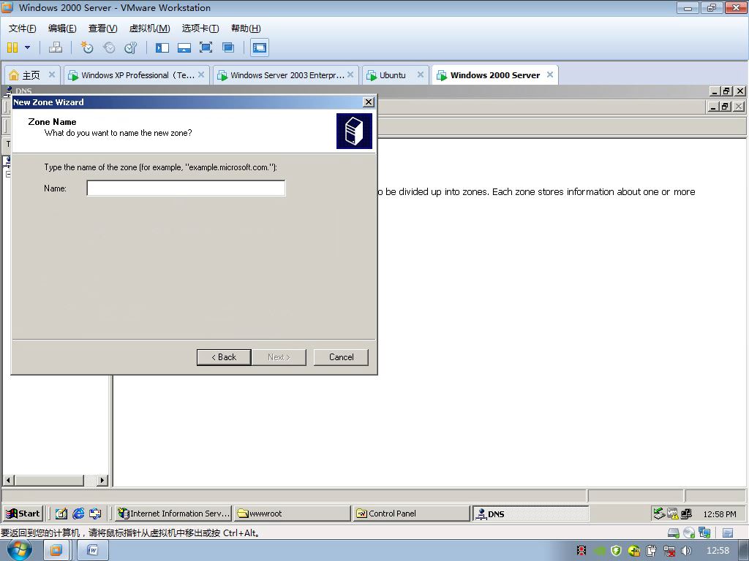Click the Back button in the wizard
749x561 pixels.
[224, 357]
